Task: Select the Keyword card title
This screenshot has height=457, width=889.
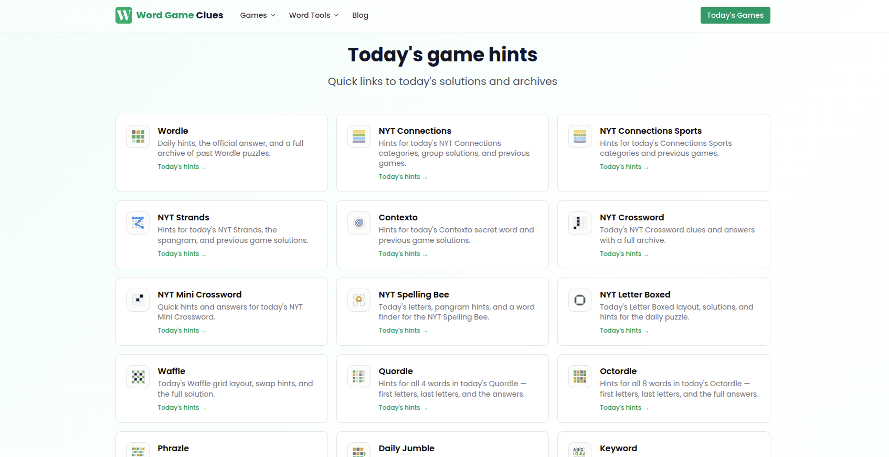Action: point(618,448)
